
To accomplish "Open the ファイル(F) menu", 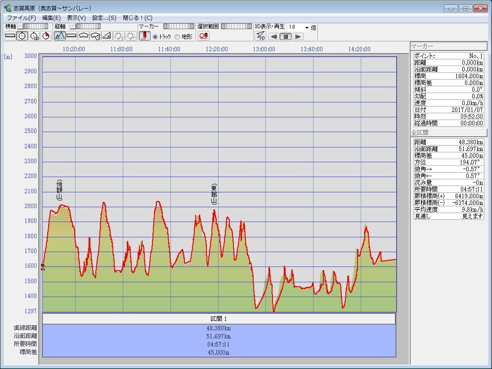I will point(21,18).
